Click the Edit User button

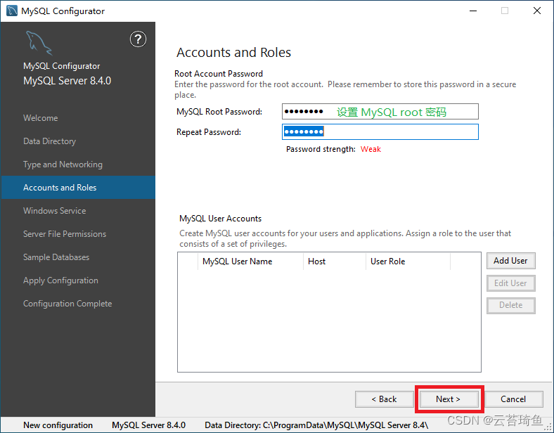tap(510, 283)
